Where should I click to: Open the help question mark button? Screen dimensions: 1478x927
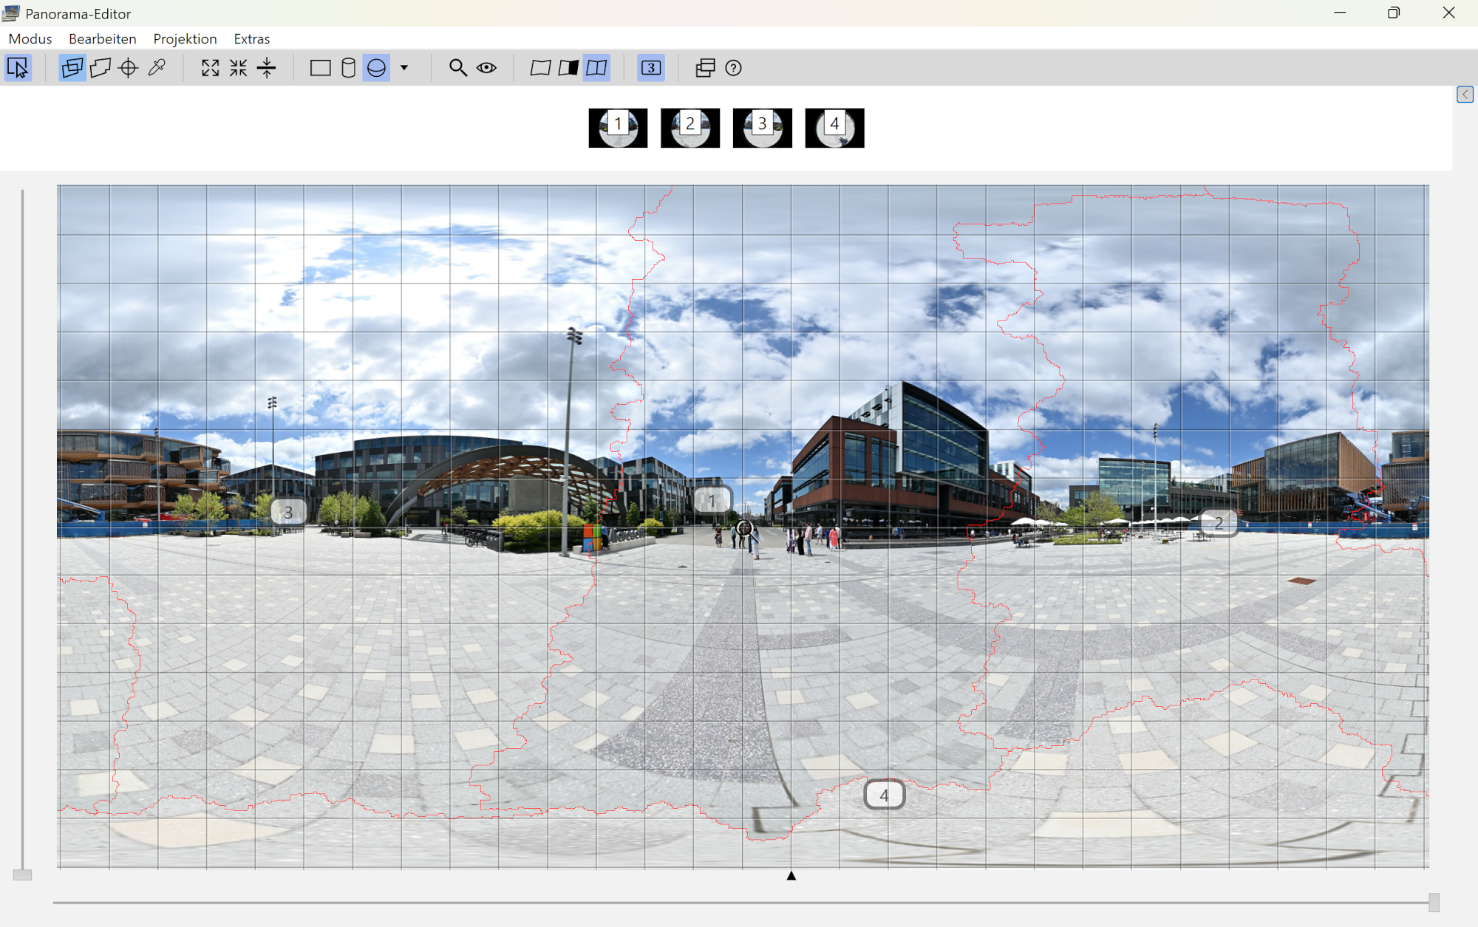coord(733,68)
